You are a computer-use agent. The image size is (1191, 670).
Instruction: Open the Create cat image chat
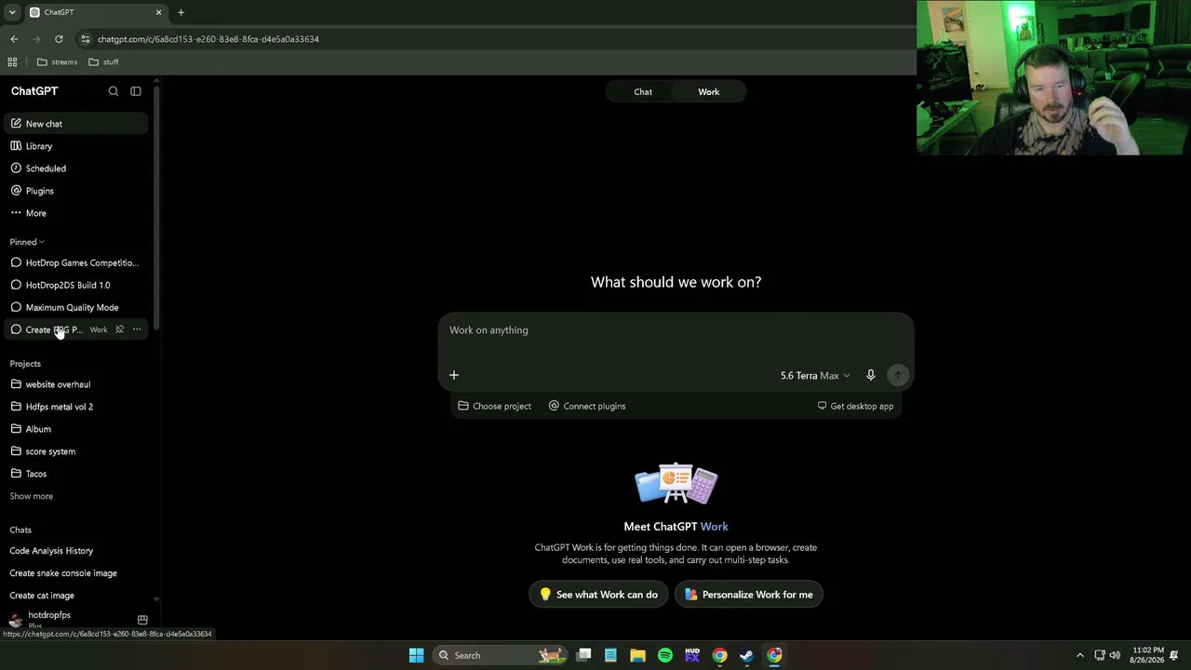pyautogui.click(x=74, y=596)
